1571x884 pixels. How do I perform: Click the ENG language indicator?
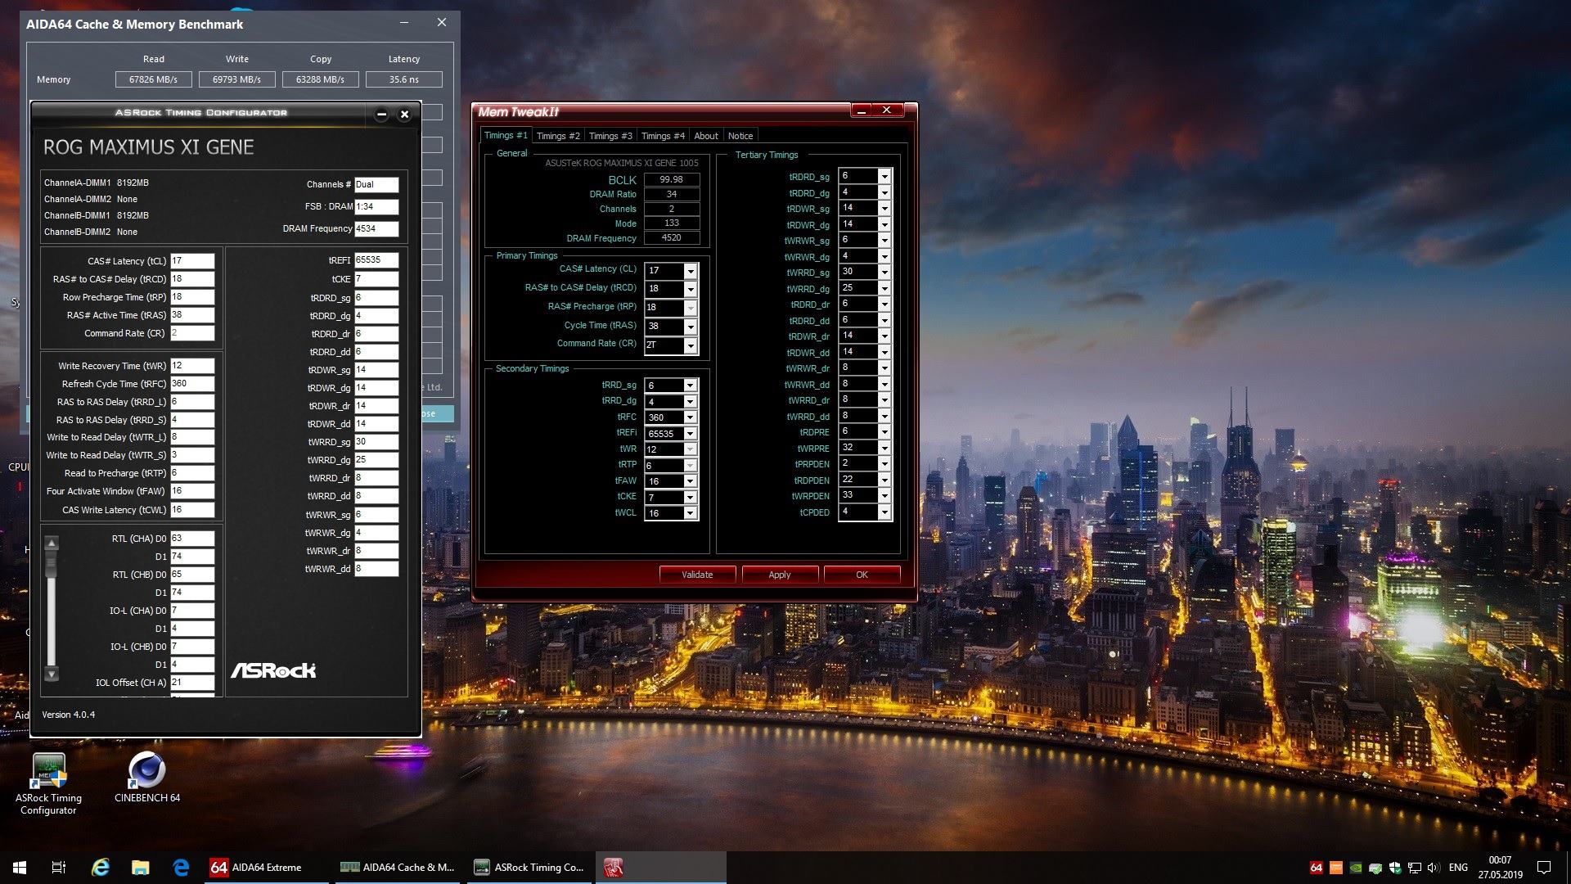pyautogui.click(x=1458, y=868)
